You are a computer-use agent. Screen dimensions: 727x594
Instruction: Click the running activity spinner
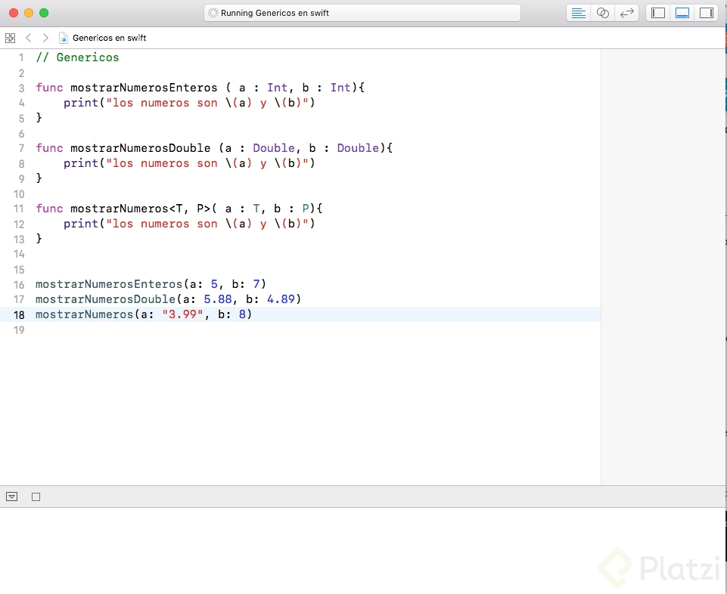pos(213,13)
